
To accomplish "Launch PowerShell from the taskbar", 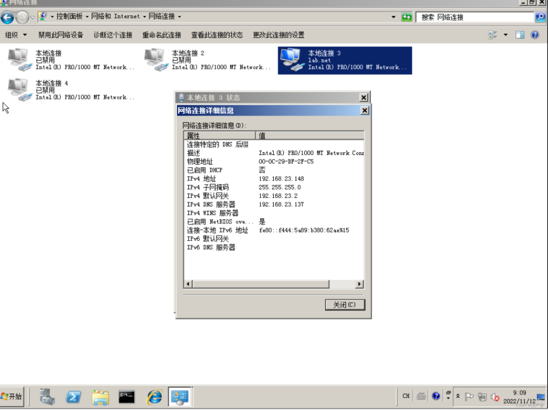I will 73,396.
